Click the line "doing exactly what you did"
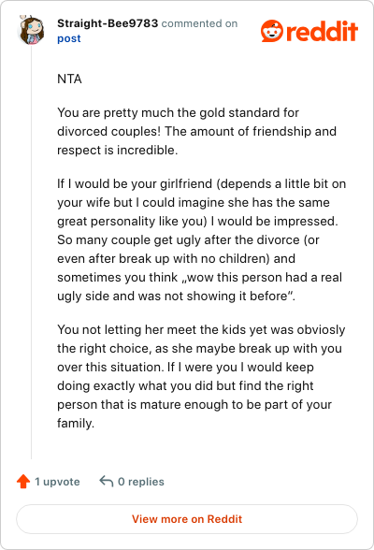 [185, 385]
